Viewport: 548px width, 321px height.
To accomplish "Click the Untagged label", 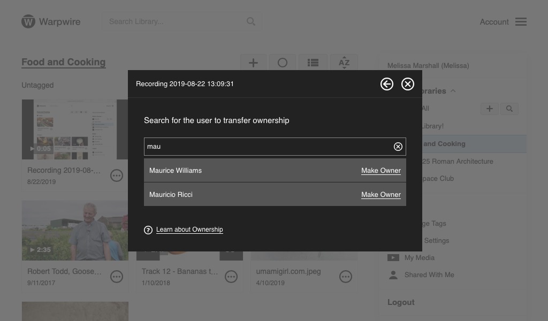I will (x=38, y=85).
